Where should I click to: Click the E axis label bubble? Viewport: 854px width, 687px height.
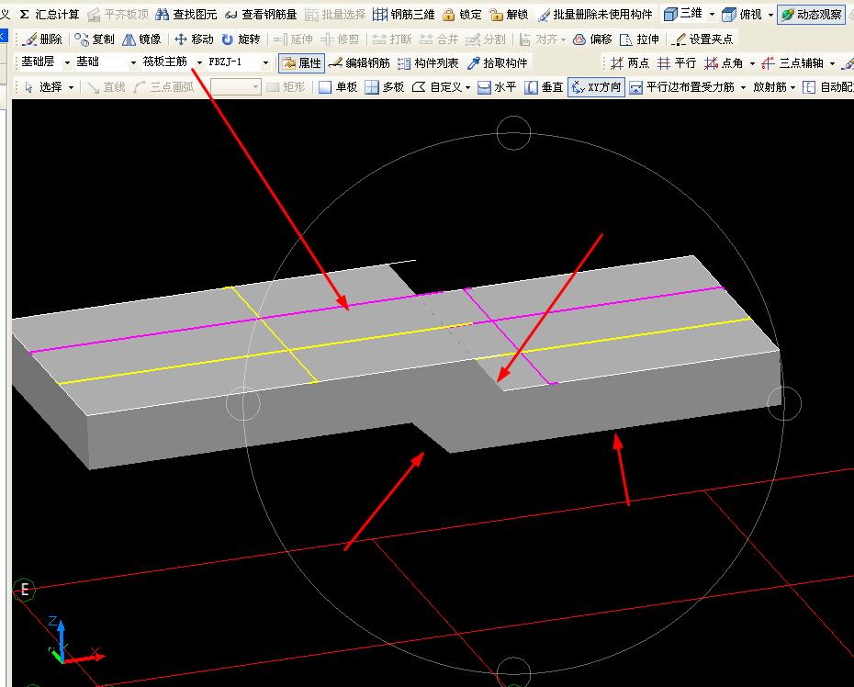24,589
